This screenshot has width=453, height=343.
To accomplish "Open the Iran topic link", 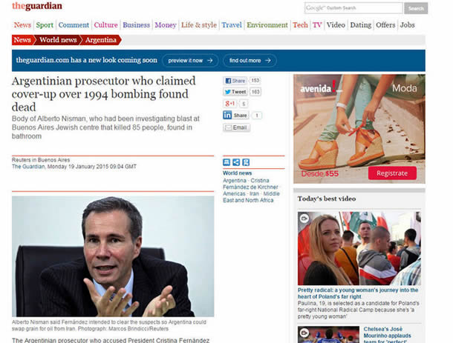I will pyautogui.click(x=254, y=193).
